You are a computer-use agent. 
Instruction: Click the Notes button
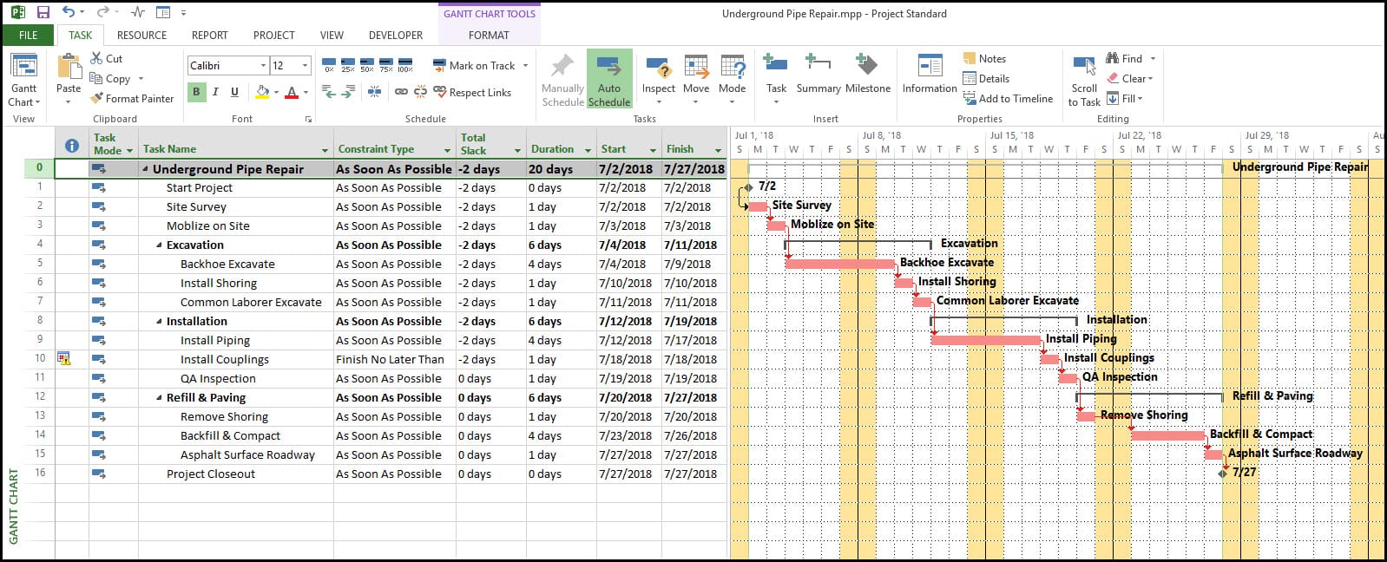(984, 58)
